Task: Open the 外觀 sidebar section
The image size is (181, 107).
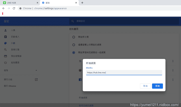Action: tap(13, 43)
